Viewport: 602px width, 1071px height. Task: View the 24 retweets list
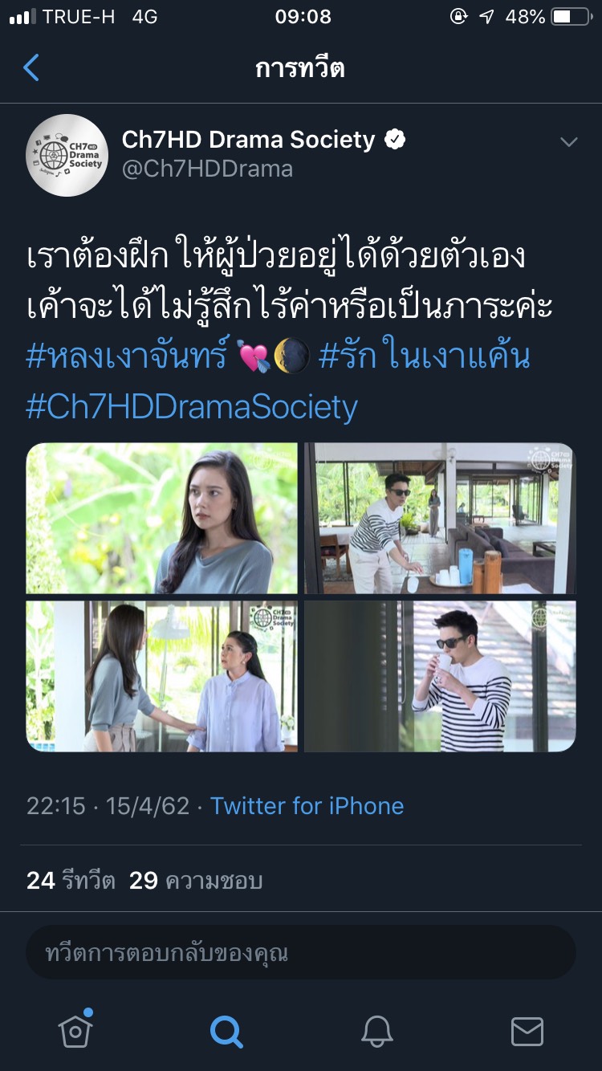click(x=71, y=881)
